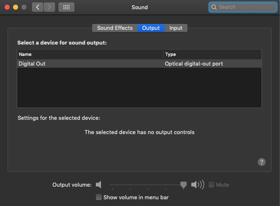Click the forward navigation arrow
Viewport: 280px width, 206px height.
(49, 7)
